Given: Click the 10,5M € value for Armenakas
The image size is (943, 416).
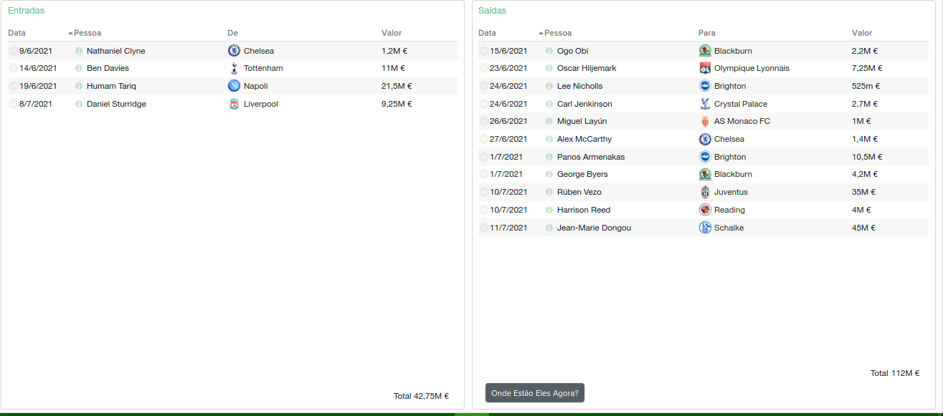Looking at the screenshot, I should (x=867, y=157).
